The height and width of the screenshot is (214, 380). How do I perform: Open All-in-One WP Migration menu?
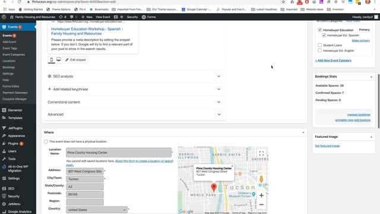pos(18,169)
